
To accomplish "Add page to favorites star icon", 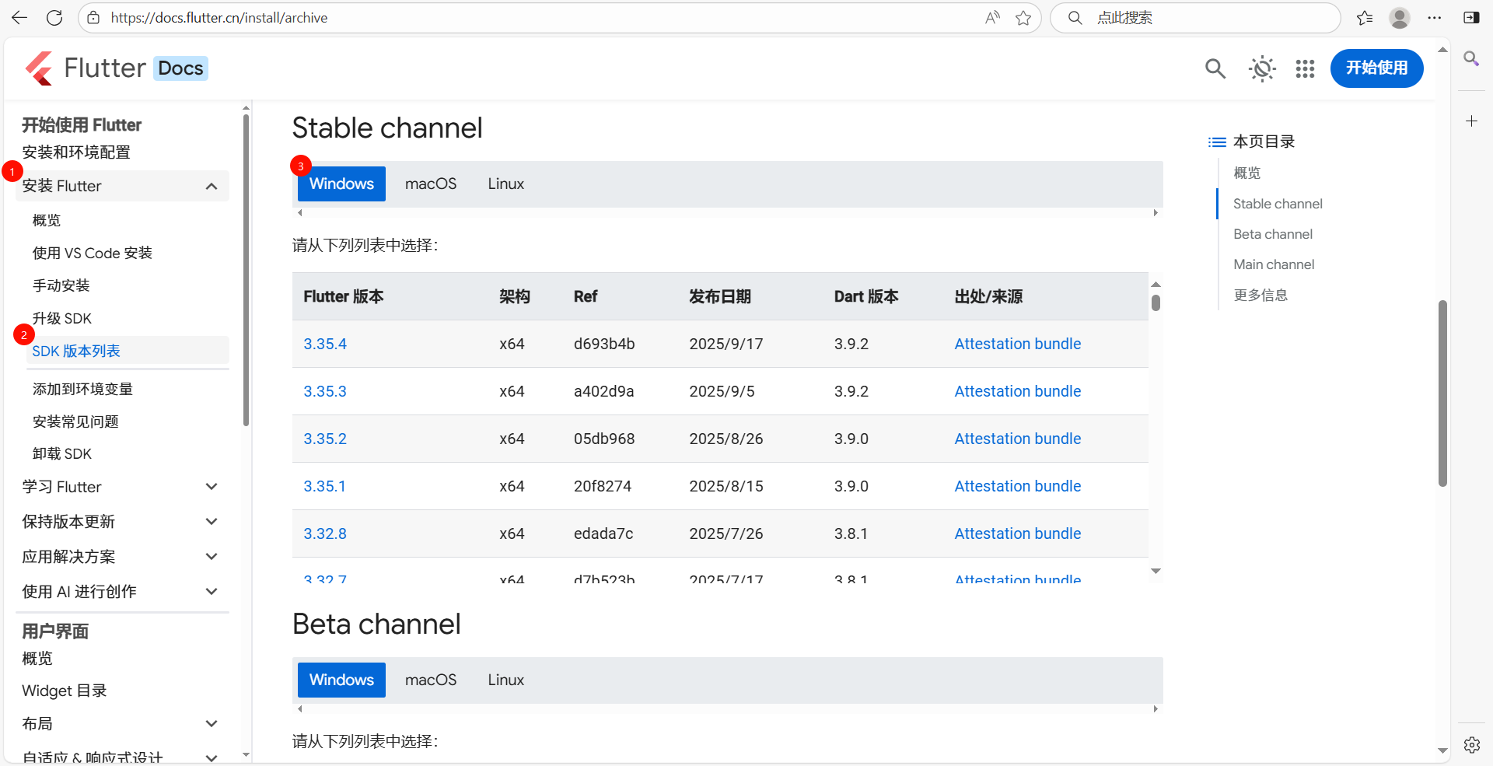I will (x=1023, y=18).
